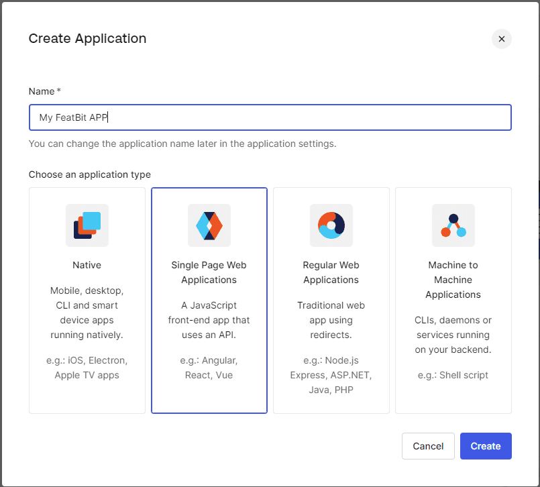Click the 'iOS, Electron, Apple TV apps' text
The width and height of the screenshot is (540, 487).
[x=87, y=368]
